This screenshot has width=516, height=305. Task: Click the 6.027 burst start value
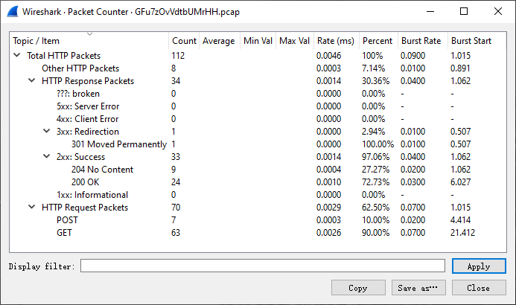[x=460, y=182]
